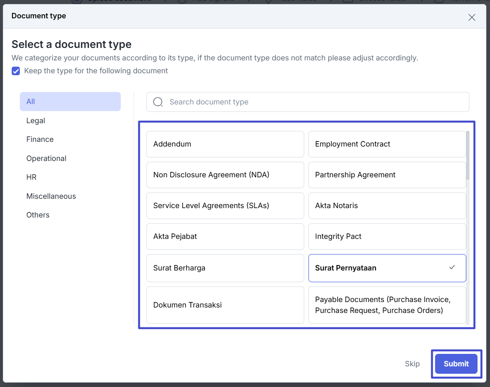Choose Employment Contract type
490x387 pixels.
pyautogui.click(x=387, y=144)
